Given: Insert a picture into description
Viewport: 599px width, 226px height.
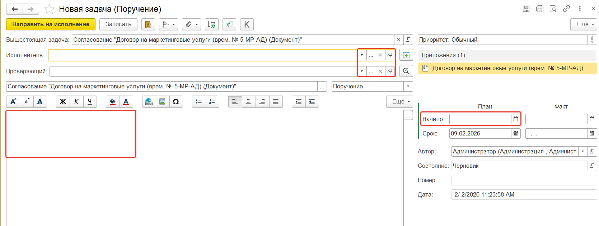Looking at the screenshot, I should [x=162, y=102].
